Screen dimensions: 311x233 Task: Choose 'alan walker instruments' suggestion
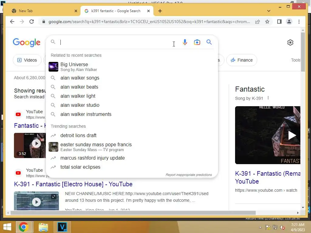coord(132,114)
